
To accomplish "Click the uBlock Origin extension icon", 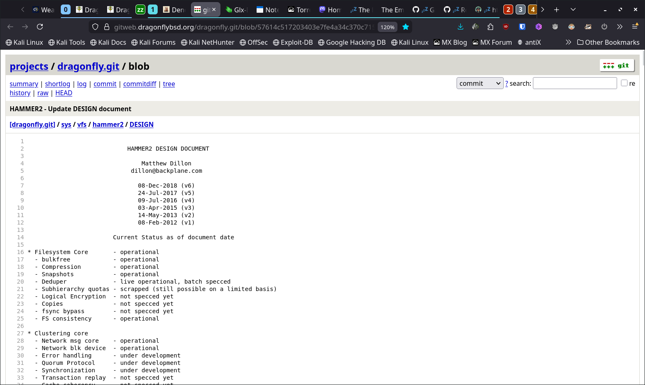I will 506,27.
